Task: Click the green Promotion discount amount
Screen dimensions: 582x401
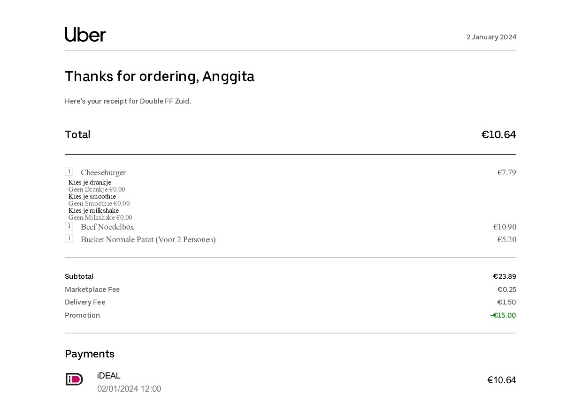Action: 503,315
